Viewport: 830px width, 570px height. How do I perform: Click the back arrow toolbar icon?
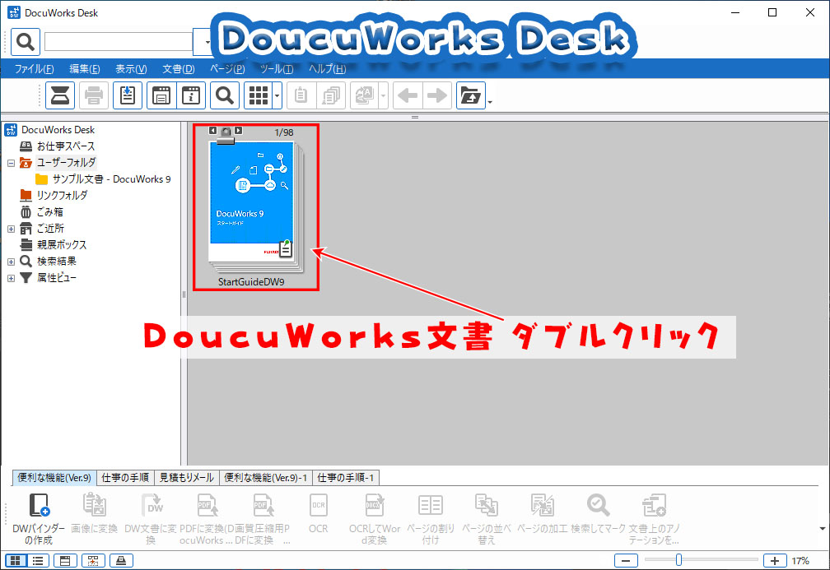pos(408,95)
